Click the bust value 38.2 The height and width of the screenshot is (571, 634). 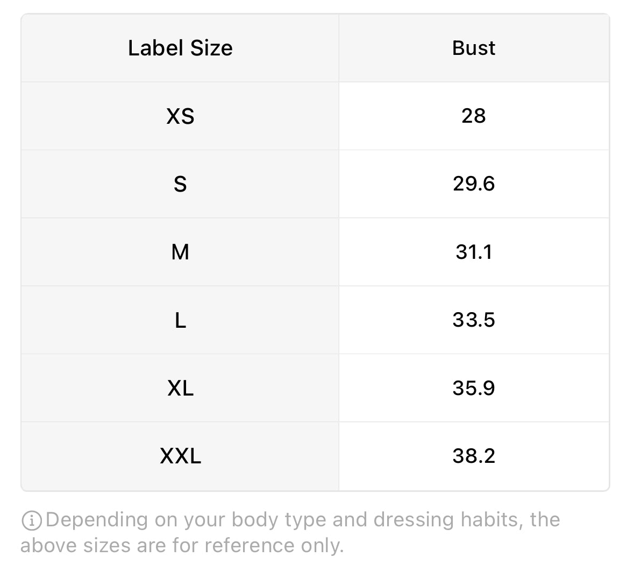[x=473, y=456]
